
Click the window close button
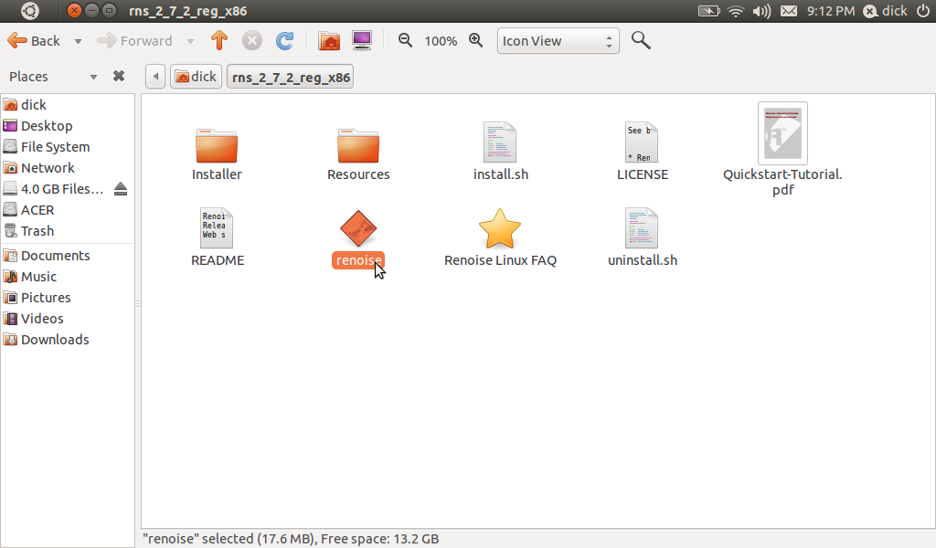point(74,10)
